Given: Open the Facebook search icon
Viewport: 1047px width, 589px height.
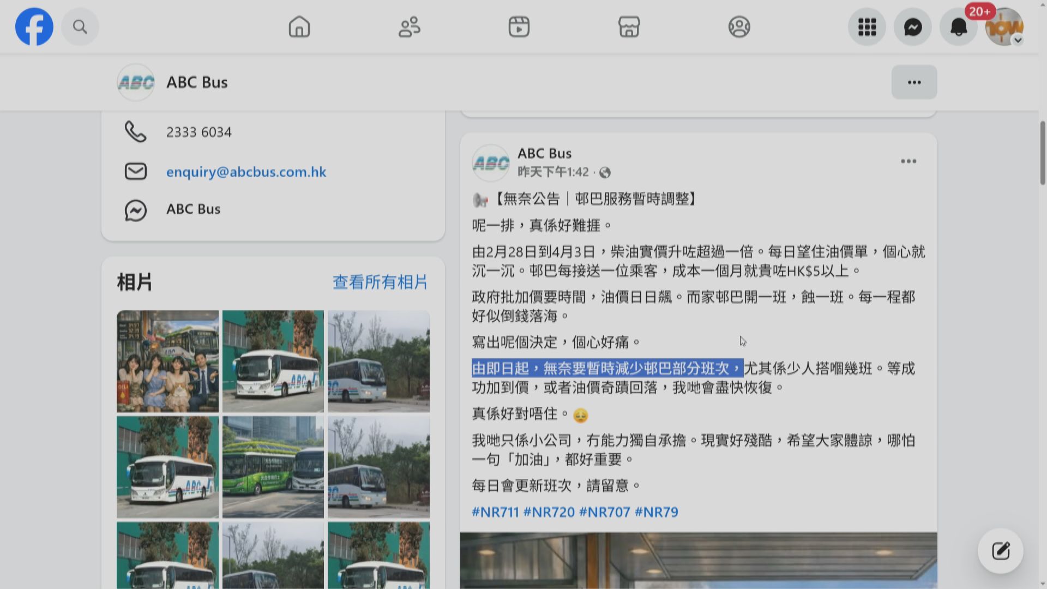Looking at the screenshot, I should [80, 27].
